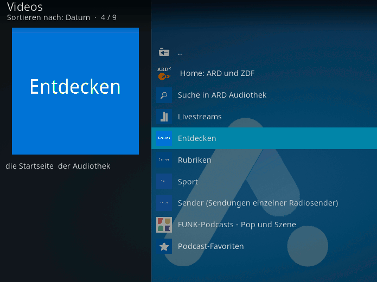Click 'die Startseite der Audiothek' description
377x282 pixels.
point(57,166)
